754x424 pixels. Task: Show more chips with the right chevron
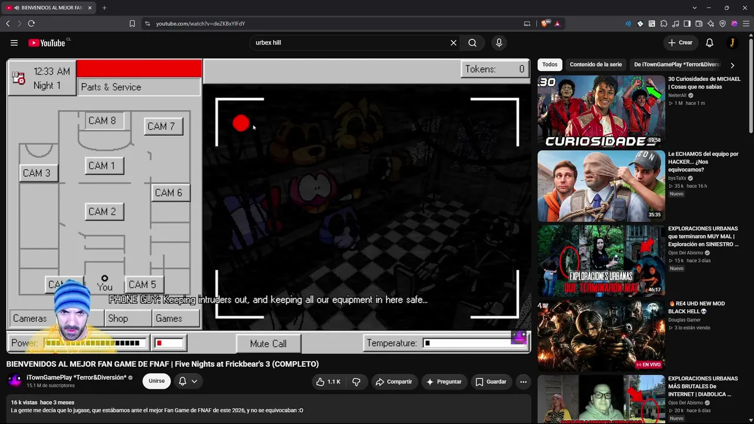(x=732, y=65)
